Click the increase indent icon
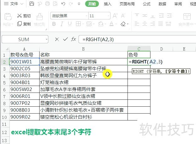Image resolution: width=196 pixels, height=144 pixels. [169, 15]
